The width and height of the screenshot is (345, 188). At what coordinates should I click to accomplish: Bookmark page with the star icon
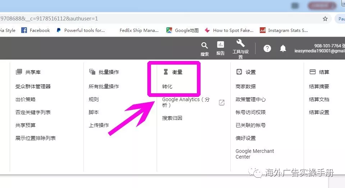coord(325,19)
